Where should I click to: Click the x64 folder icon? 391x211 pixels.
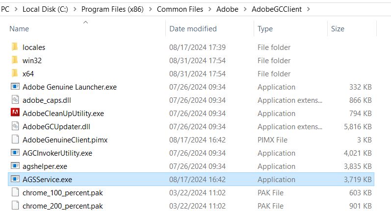(x=14, y=74)
